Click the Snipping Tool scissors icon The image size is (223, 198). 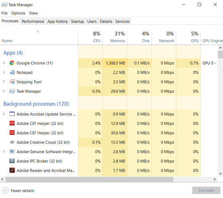point(12,82)
